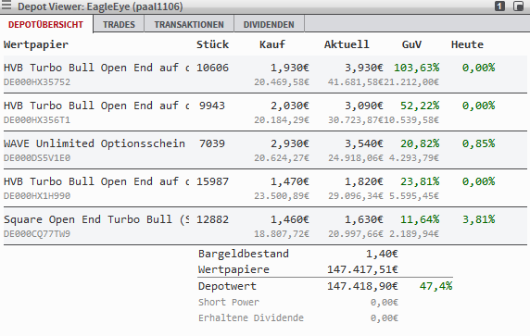The height and width of the screenshot is (336, 530).
Task: Open the Transaktionen tab
Action: pos(189,25)
